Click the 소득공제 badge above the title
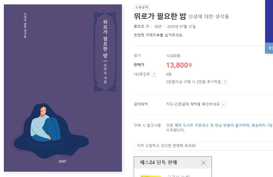The image size is (273, 177). [x=140, y=7]
